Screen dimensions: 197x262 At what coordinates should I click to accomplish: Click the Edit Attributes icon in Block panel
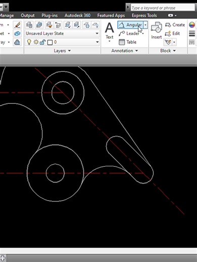pyautogui.click(x=168, y=42)
